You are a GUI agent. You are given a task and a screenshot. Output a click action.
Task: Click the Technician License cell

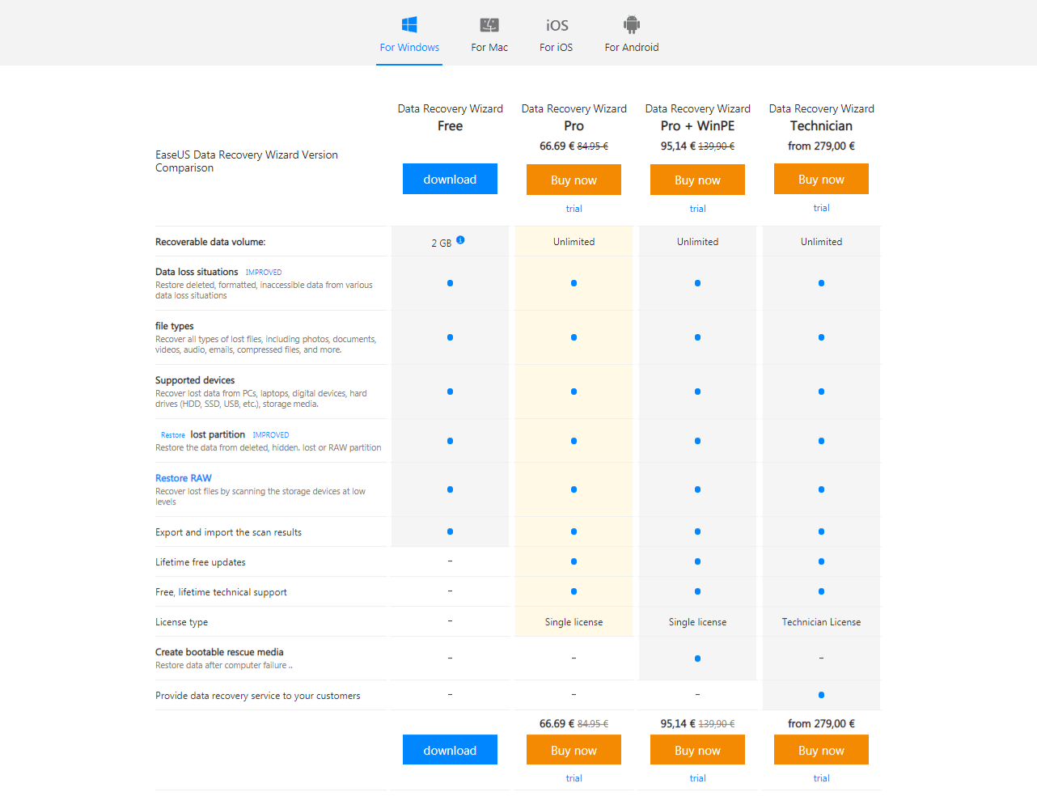pos(821,622)
